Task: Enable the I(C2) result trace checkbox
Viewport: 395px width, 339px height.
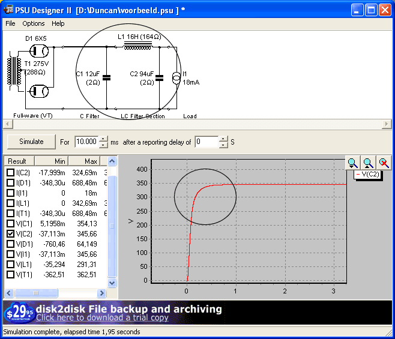Action: pyautogui.click(x=10, y=173)
